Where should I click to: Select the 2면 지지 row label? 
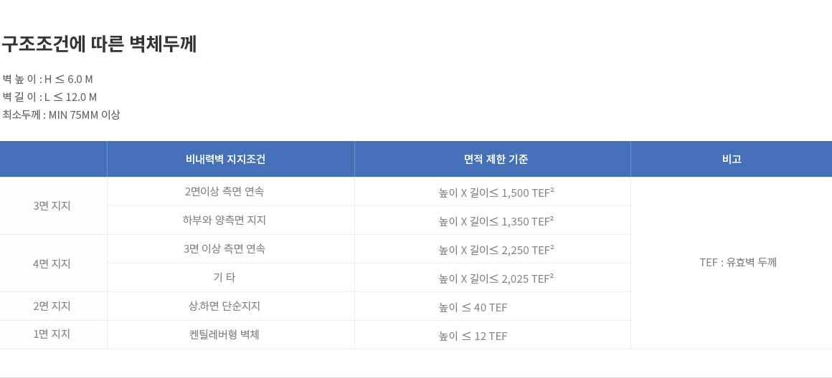coord(53,306)
